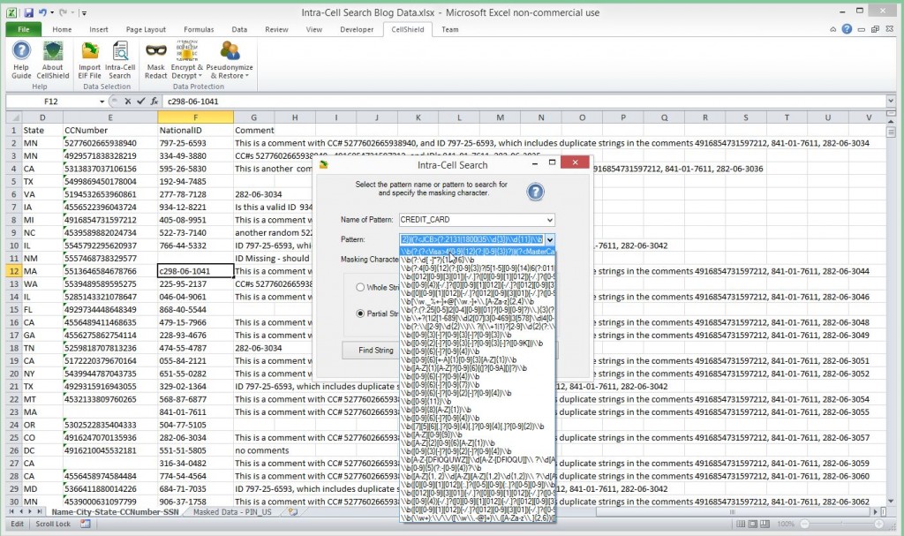Switch to Masked Data - PIN_US sheet
The image size is (904, 536).
pyautogui.click(x=232, y=512)
